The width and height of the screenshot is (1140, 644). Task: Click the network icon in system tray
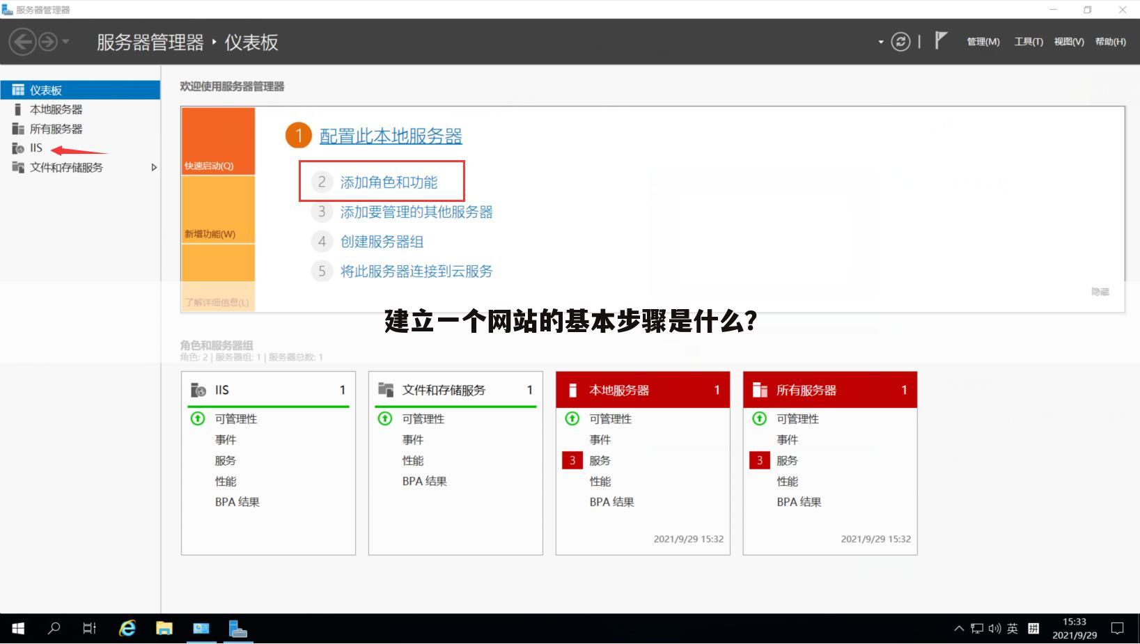coord(977,627)
